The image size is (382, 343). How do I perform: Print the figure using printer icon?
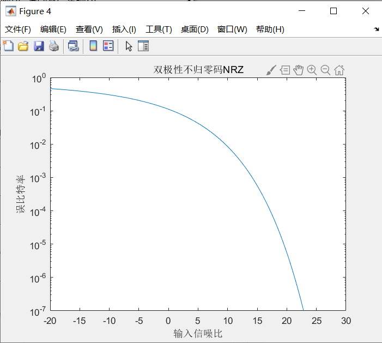click(x=54, y=46)
